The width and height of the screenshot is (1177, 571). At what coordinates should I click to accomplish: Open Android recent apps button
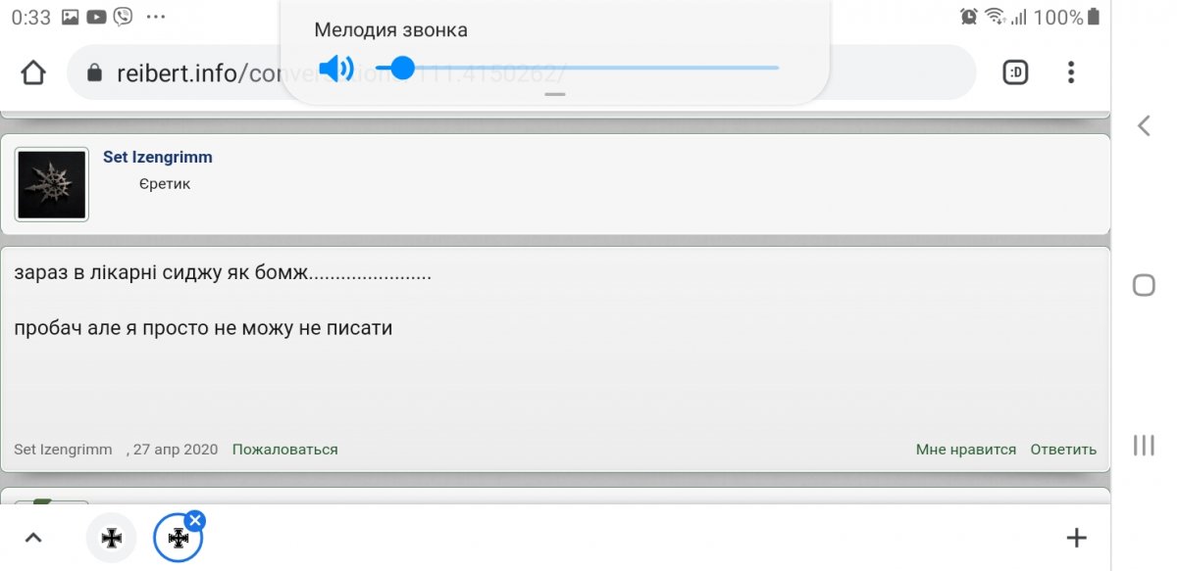click(x=1144, y=445)
